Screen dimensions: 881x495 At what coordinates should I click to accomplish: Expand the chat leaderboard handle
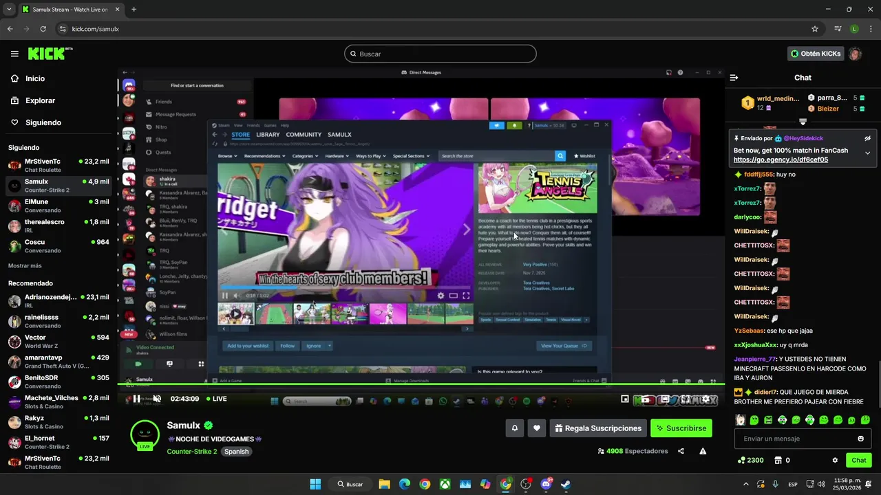point(803,122)
